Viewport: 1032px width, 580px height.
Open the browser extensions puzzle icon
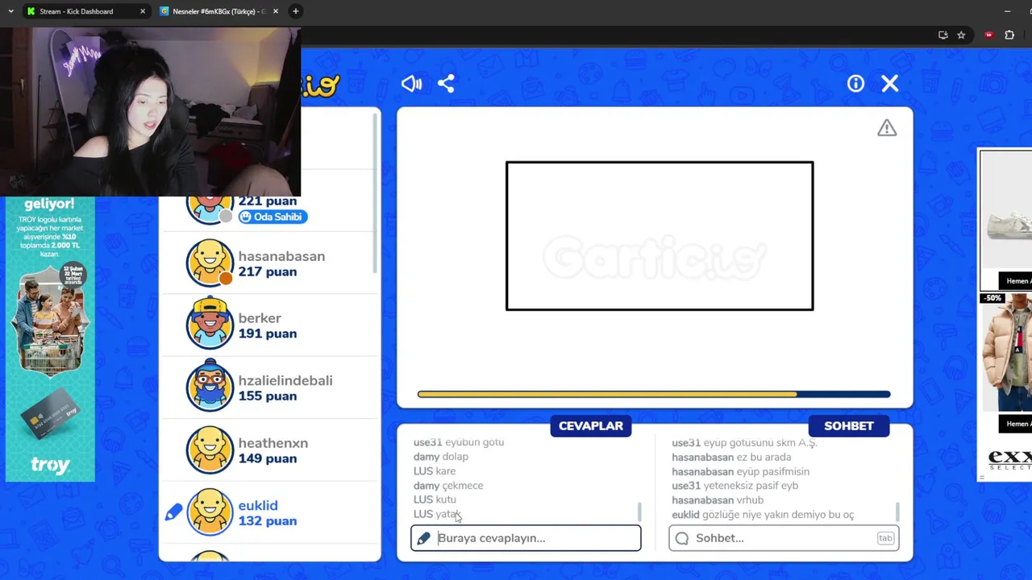click(1009, 35)
